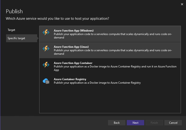Click the Azure Container Registry cloud icon

pyautogui.click(x=46, y=81)
